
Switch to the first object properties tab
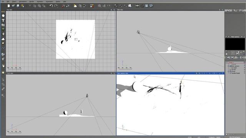pos(229,10)
